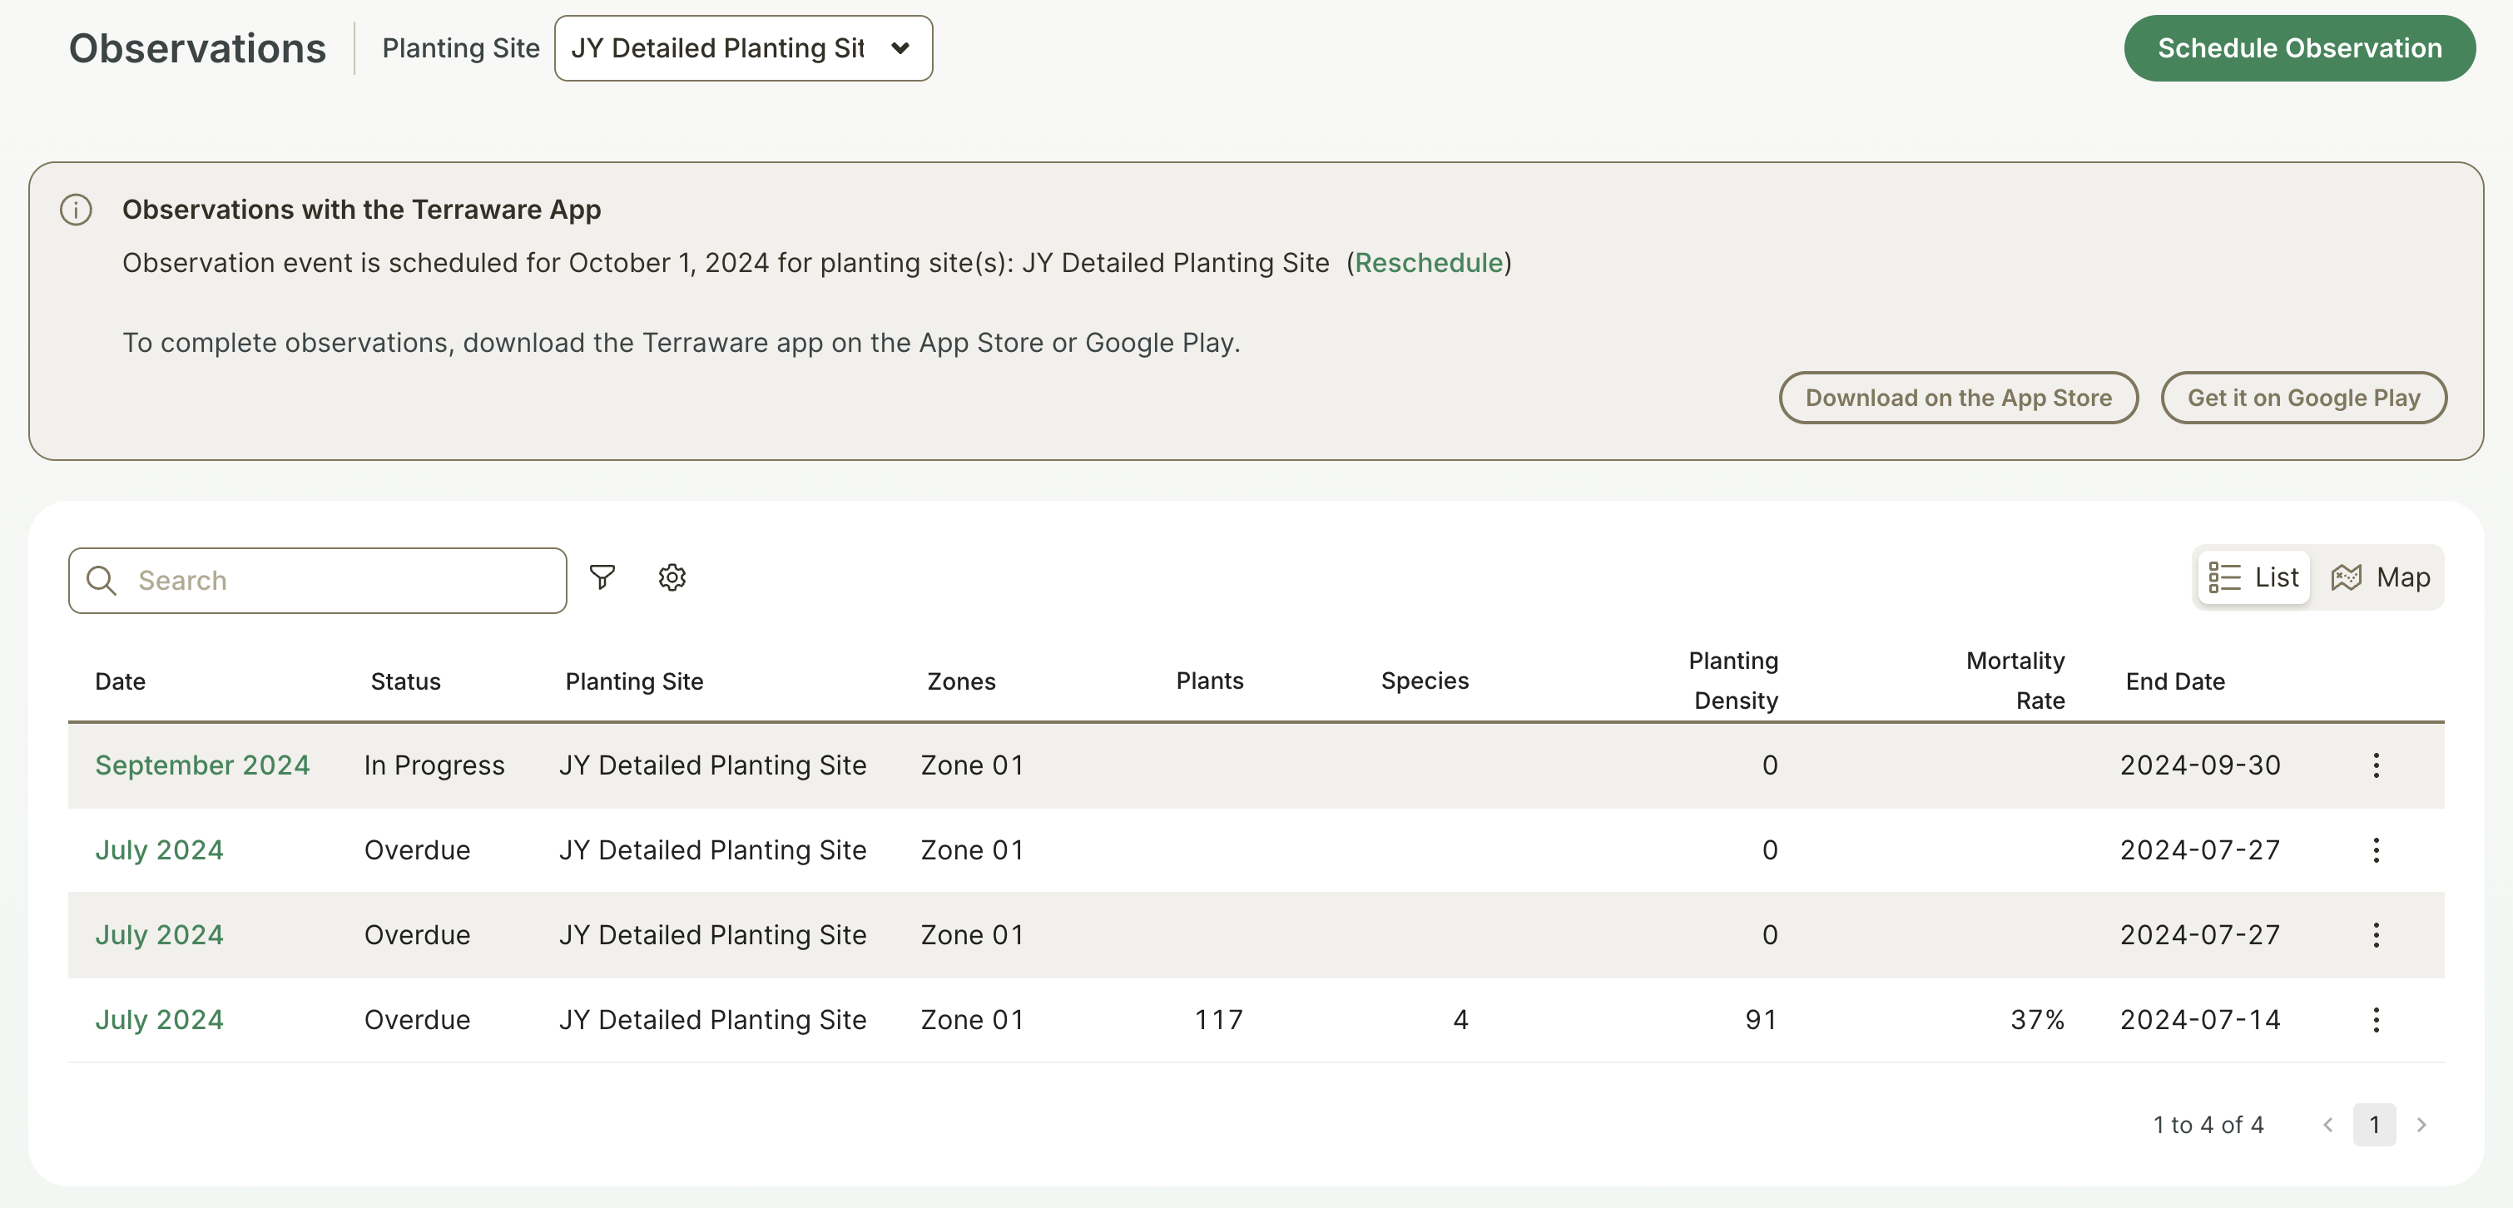This screenshot has width=2513, height=1208.
Task: Open table column settings gear
Action: coord(672,577)
